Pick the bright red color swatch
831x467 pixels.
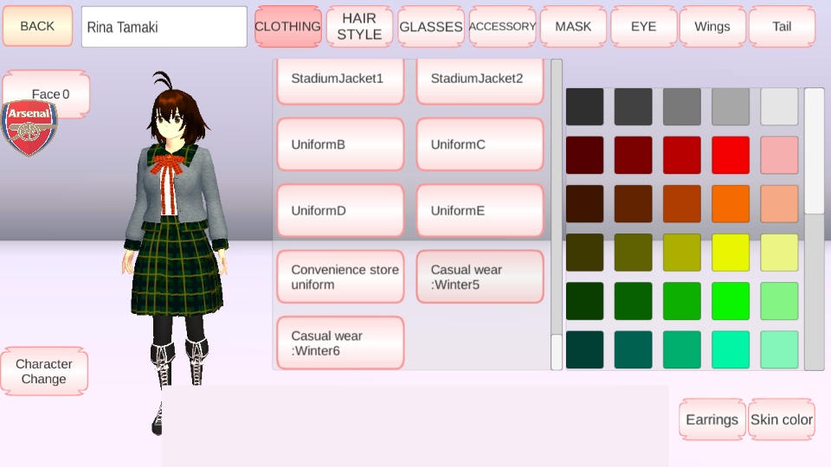[x=731, y=155]
